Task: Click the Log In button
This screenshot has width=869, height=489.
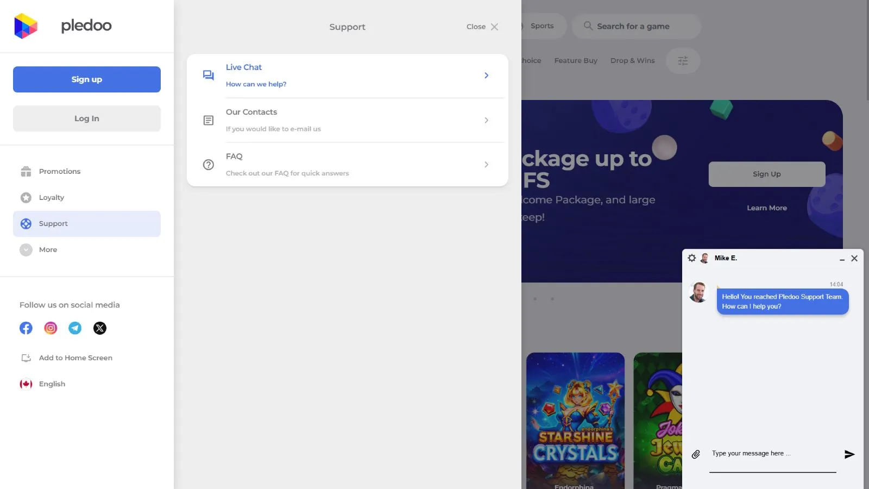Action: (87, 118)
